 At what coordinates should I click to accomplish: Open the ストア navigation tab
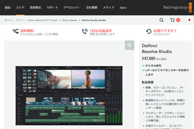[x=20, y=8]
